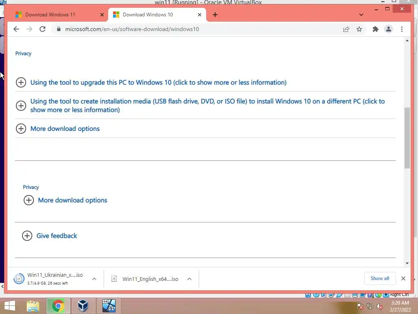Open File Explorer from the taskbar
The height and width of the screenshot is (314, 418).
pyautogui.click(x=33, y=306)
